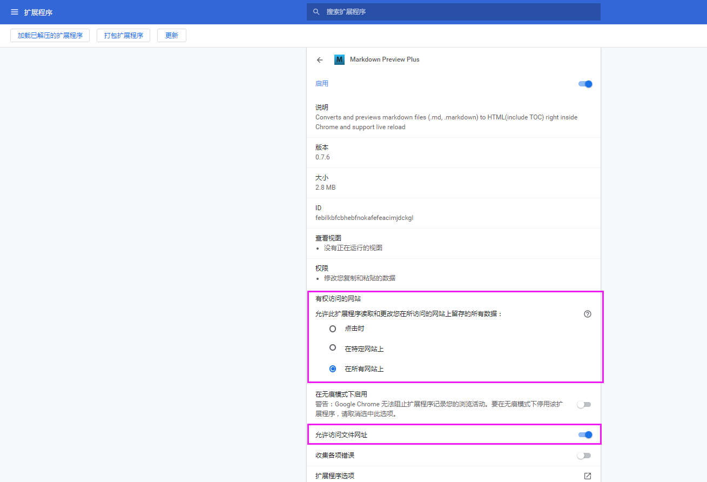Click the search magnifier icon

coord(317,12)
